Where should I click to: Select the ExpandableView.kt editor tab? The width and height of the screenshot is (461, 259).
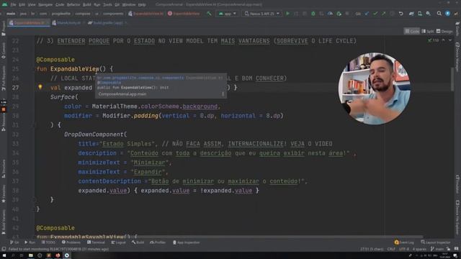pos(28,22)
